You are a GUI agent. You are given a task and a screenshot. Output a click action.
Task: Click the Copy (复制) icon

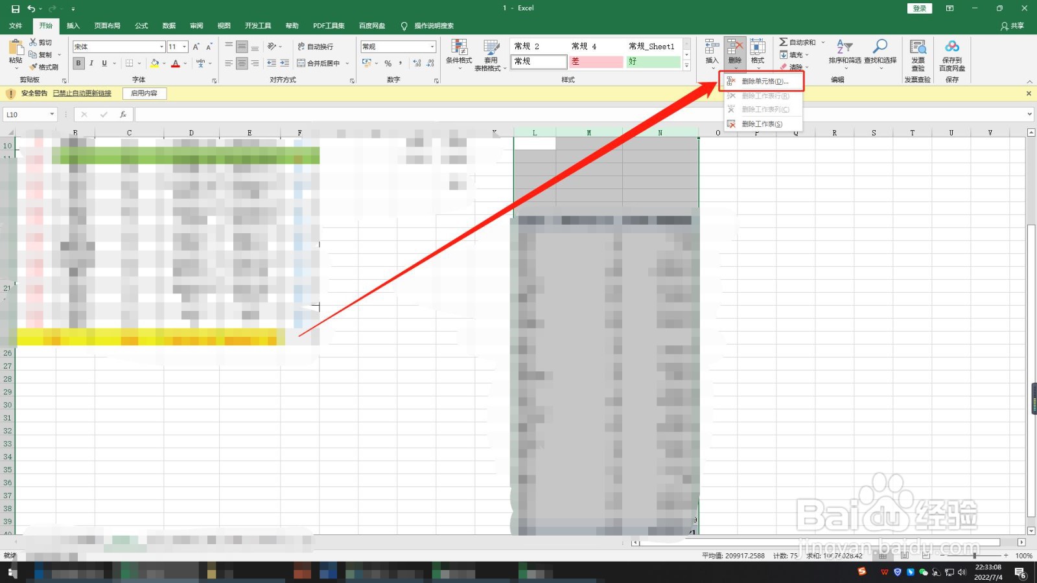pos(33,54)
